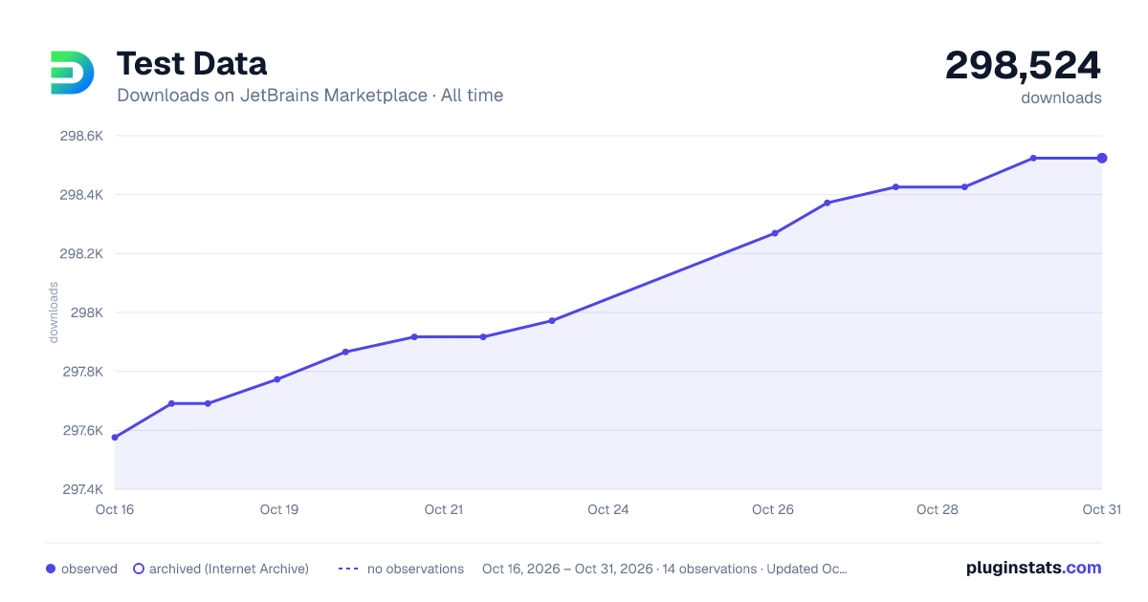This screenshot has height=602, width=1148.
Task: Click the 'no observations' dashed legend marker
Action: 348,569
